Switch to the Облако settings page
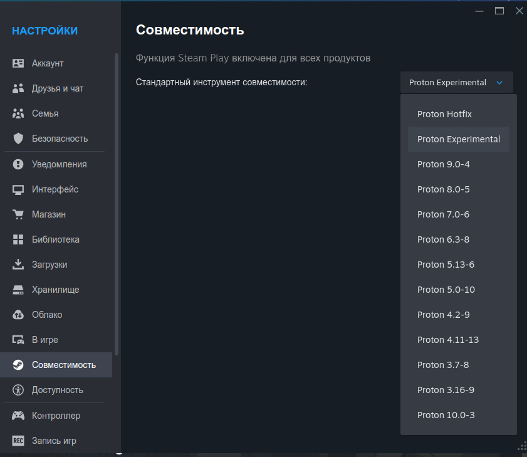 pyautogui.click(x=47, y=315)
